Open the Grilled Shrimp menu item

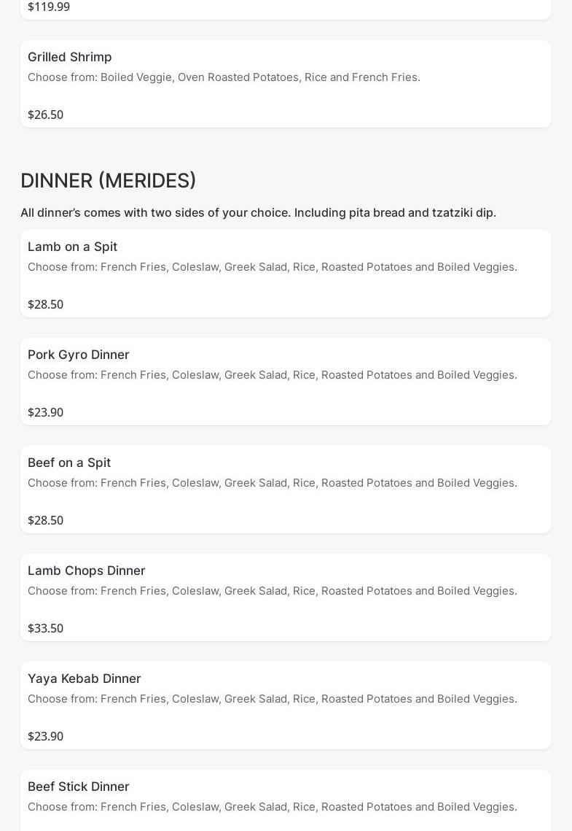[70, 57]
